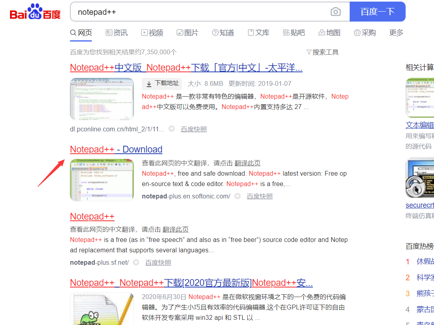Switch to the 视频 tab
The image size is (434, 325).
pos(152,33)
